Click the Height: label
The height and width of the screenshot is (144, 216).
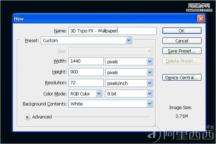pos(59,72)
